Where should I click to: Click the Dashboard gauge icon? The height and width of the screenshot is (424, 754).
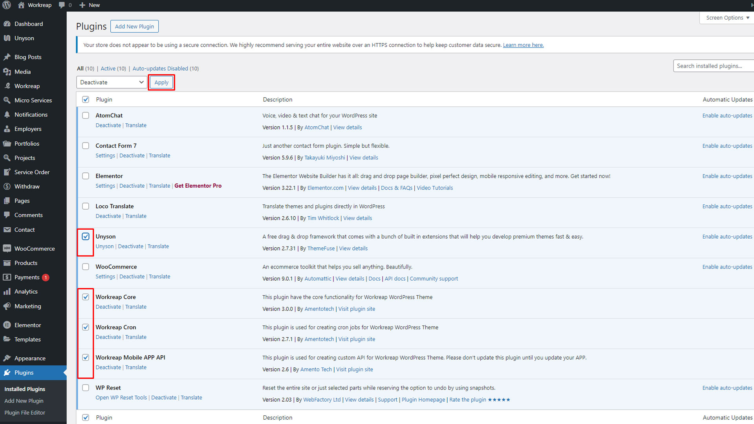pos(7,24)
